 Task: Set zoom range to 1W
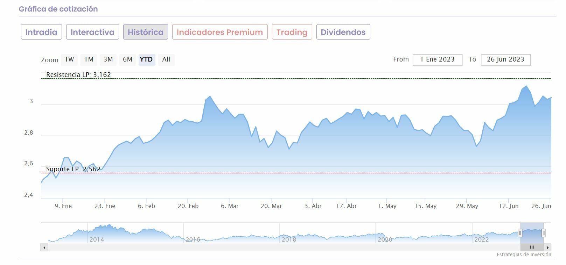(x=69, y=59)
